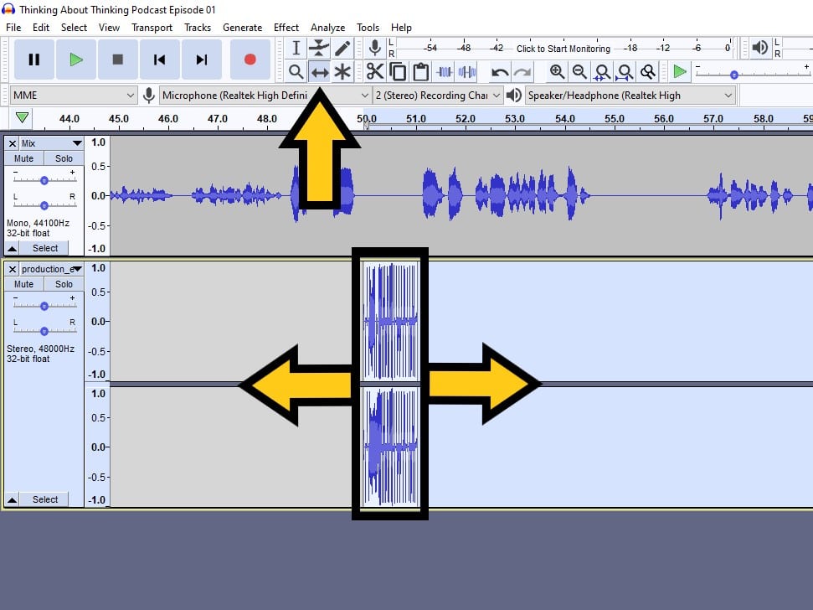The image size is (813, 610).
Task: Click Click to Start Monitoring meter
Action: click(x=563, y=49)
